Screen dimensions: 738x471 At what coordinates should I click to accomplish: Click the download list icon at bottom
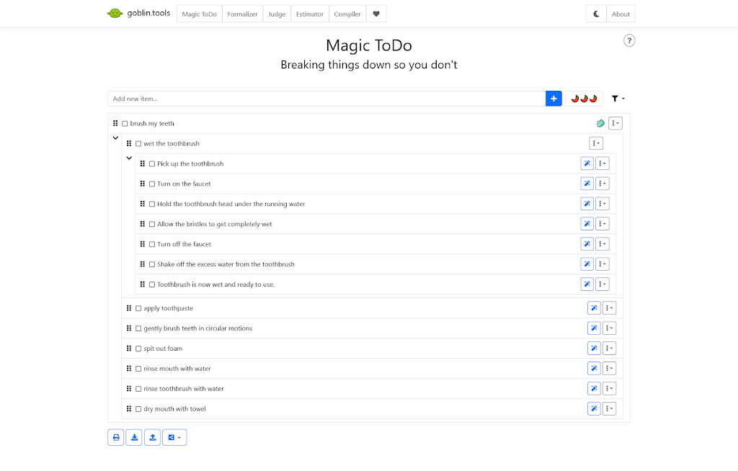point(134,437)
